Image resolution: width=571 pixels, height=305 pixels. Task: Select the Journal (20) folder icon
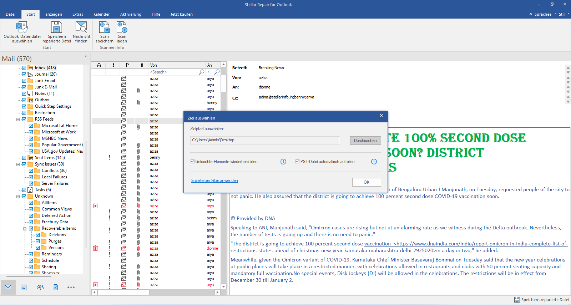pos(30,74)
